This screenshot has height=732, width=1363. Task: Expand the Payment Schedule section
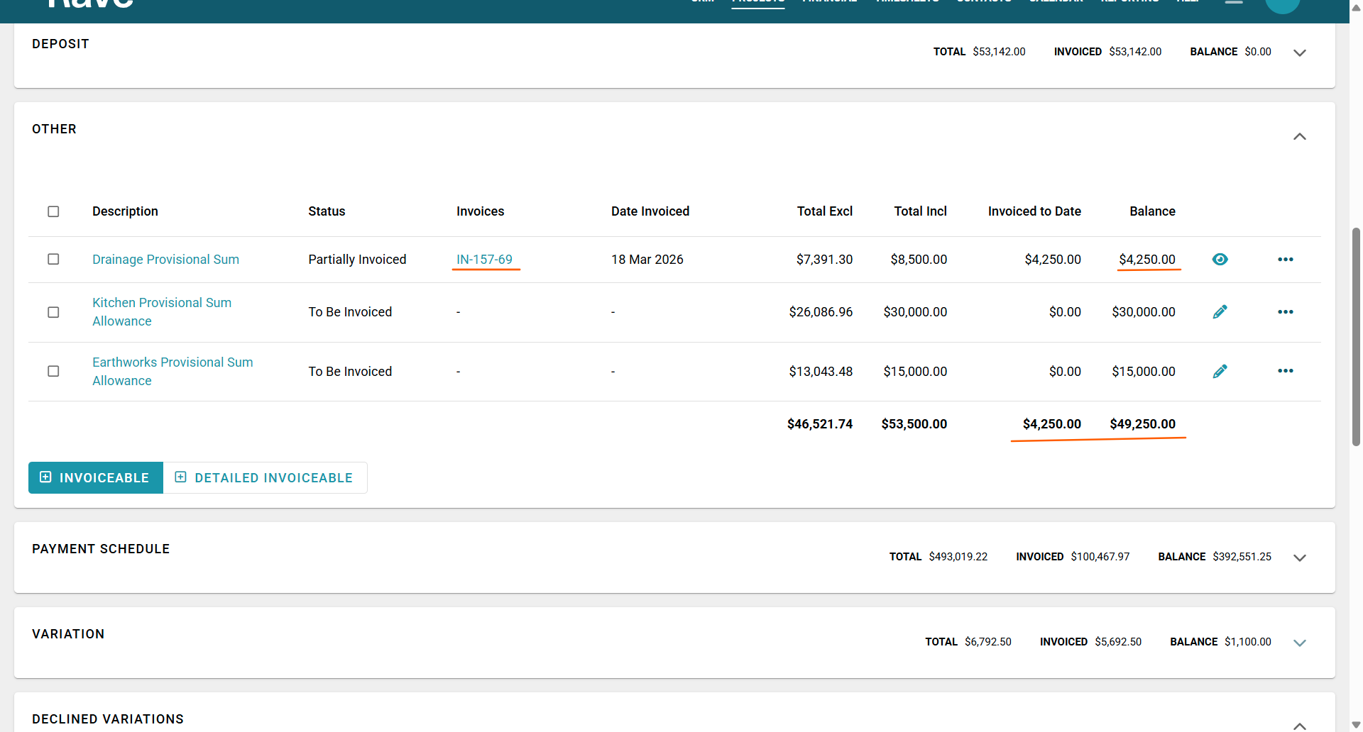tap(1299, 558)
